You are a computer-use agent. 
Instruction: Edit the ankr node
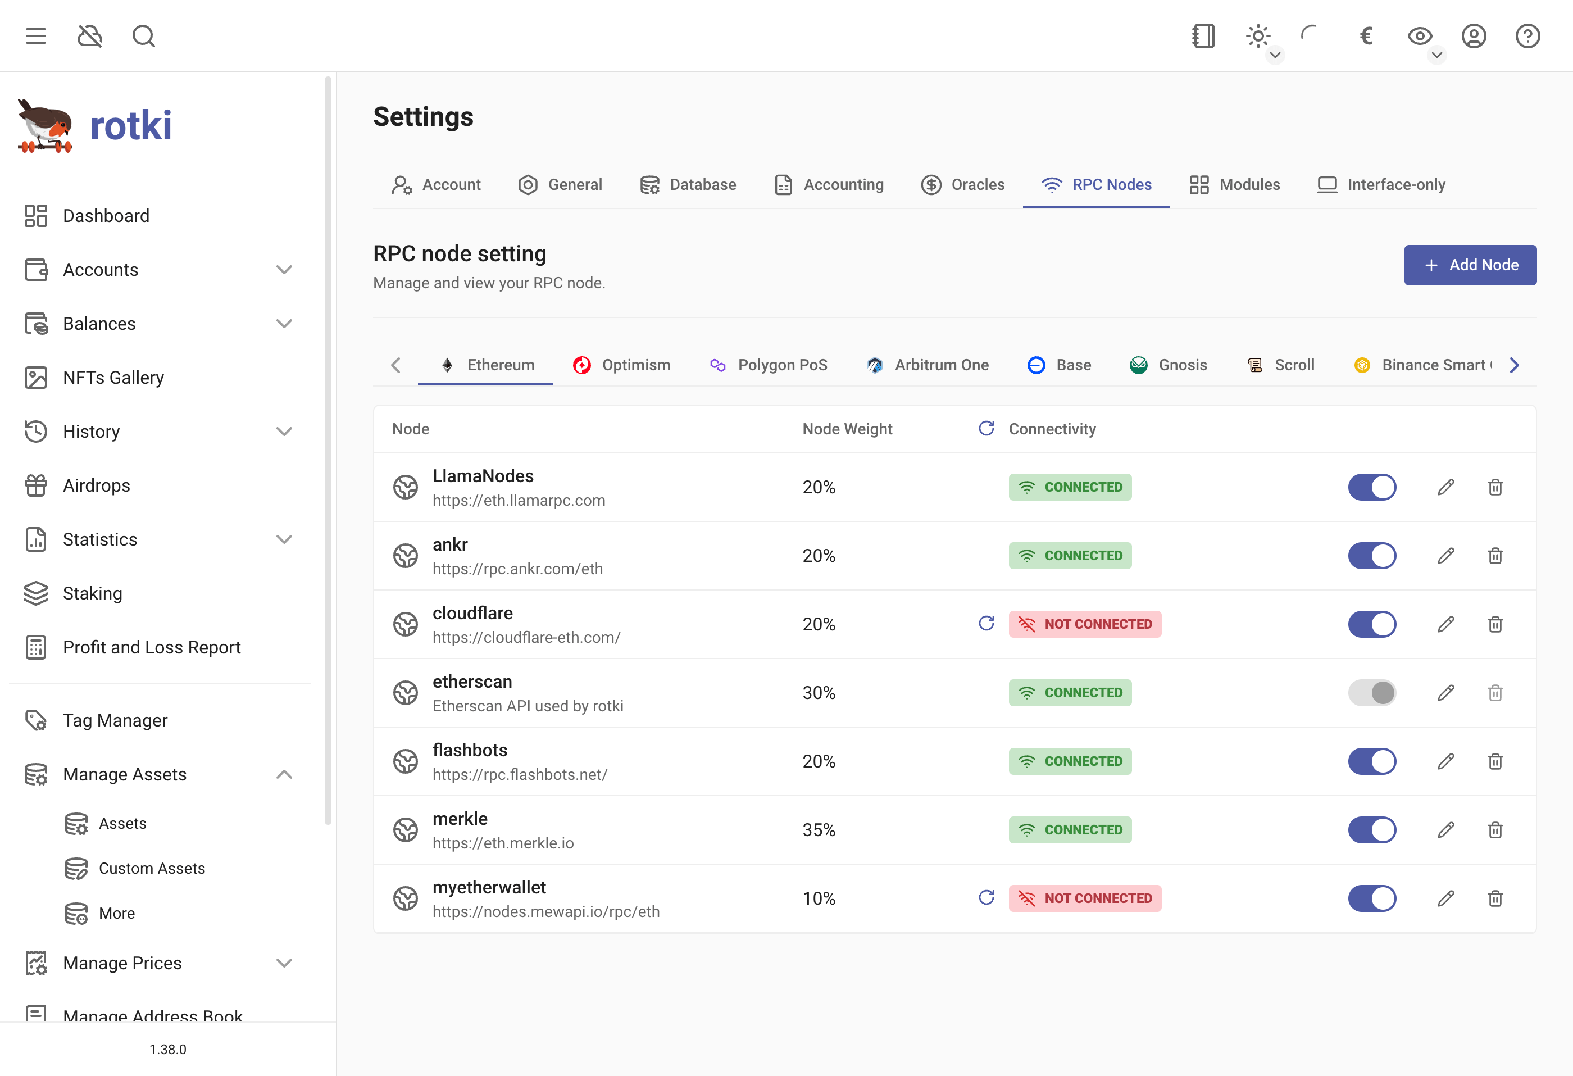[x=1445, y=555]
